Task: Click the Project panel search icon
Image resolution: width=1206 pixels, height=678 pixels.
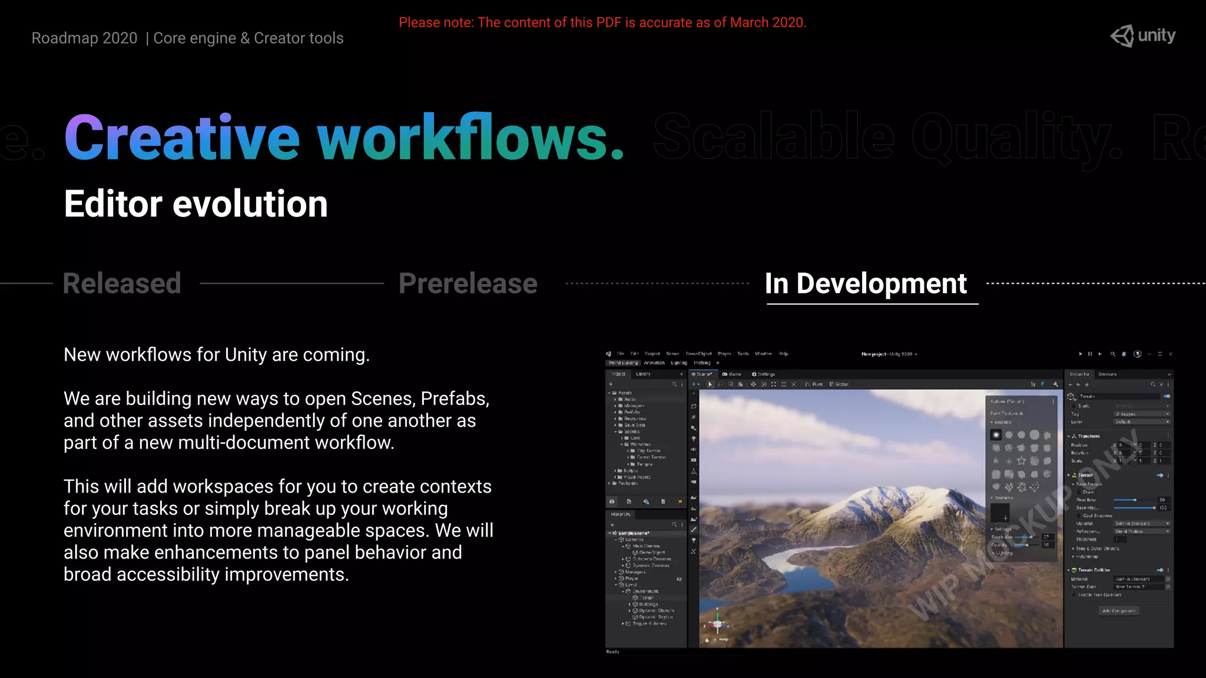Action: pos(674,384)
